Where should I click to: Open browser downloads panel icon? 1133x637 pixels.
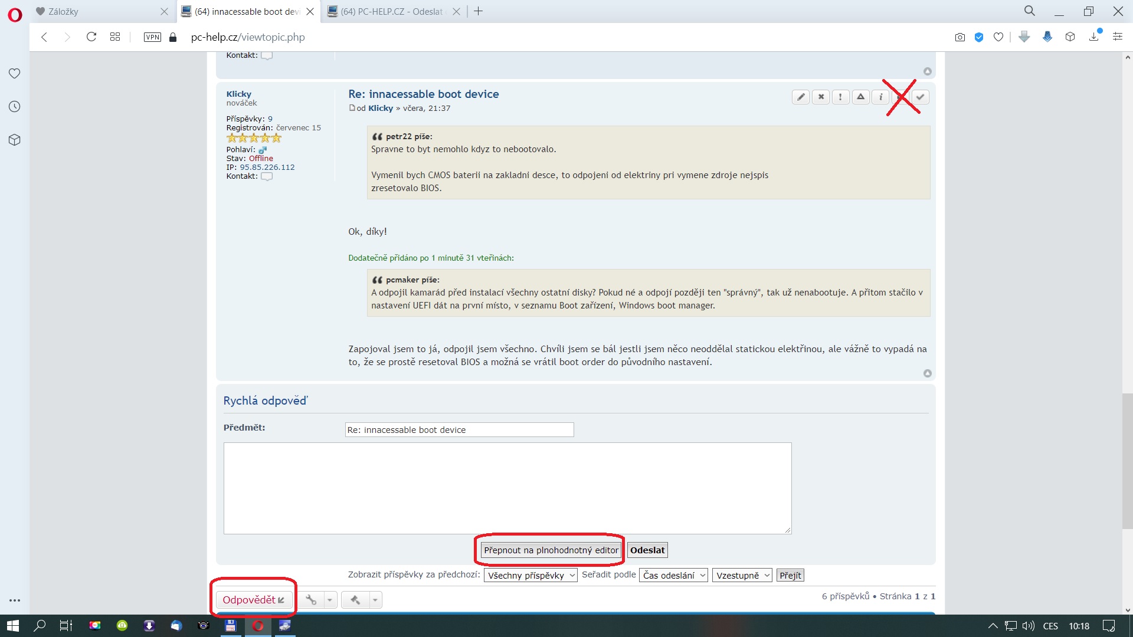point(1094,37)
